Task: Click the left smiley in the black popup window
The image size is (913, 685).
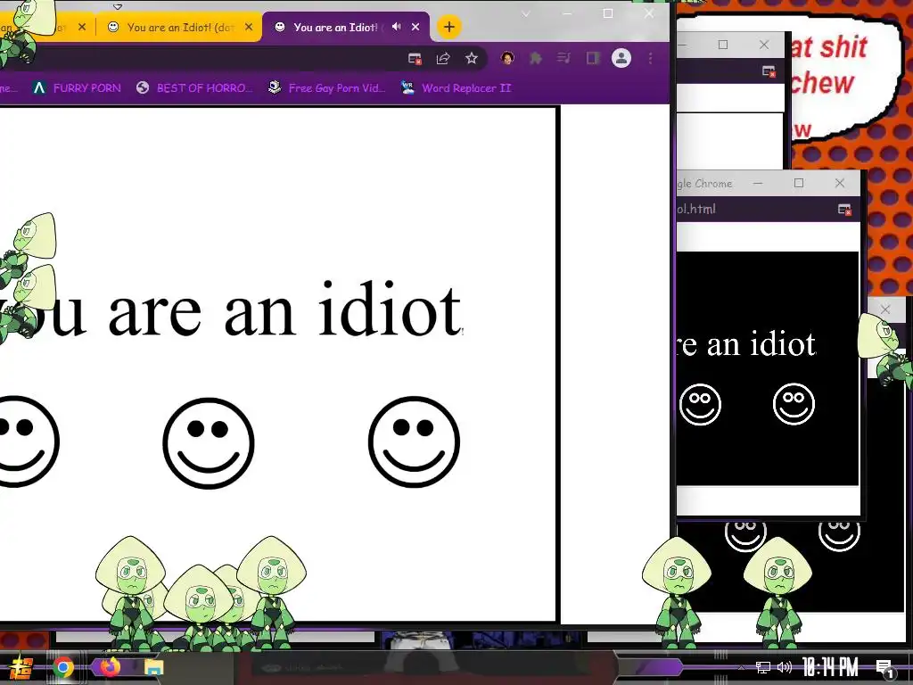Action: [x=701, y=404]
